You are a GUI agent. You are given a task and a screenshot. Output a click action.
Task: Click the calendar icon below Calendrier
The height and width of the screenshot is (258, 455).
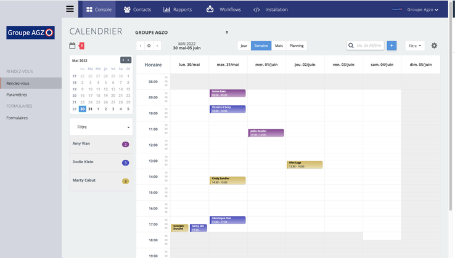[x=72, y=46]
